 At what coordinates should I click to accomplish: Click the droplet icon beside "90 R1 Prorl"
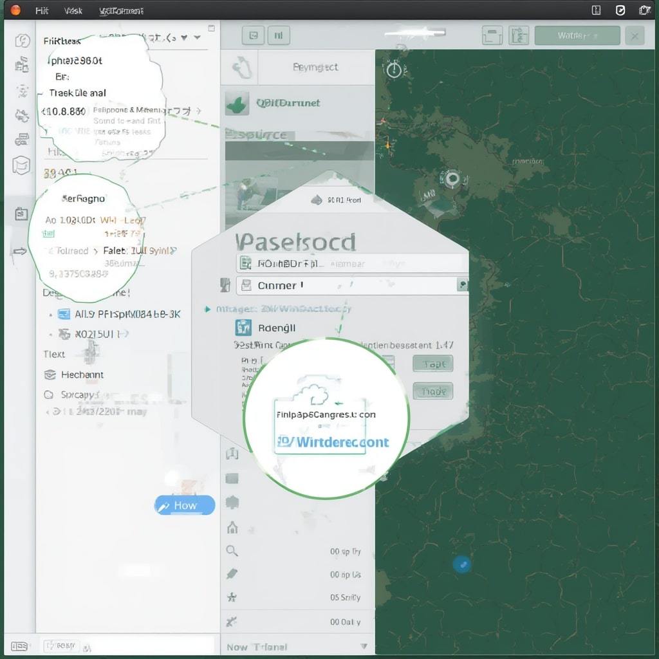[316, 200]
